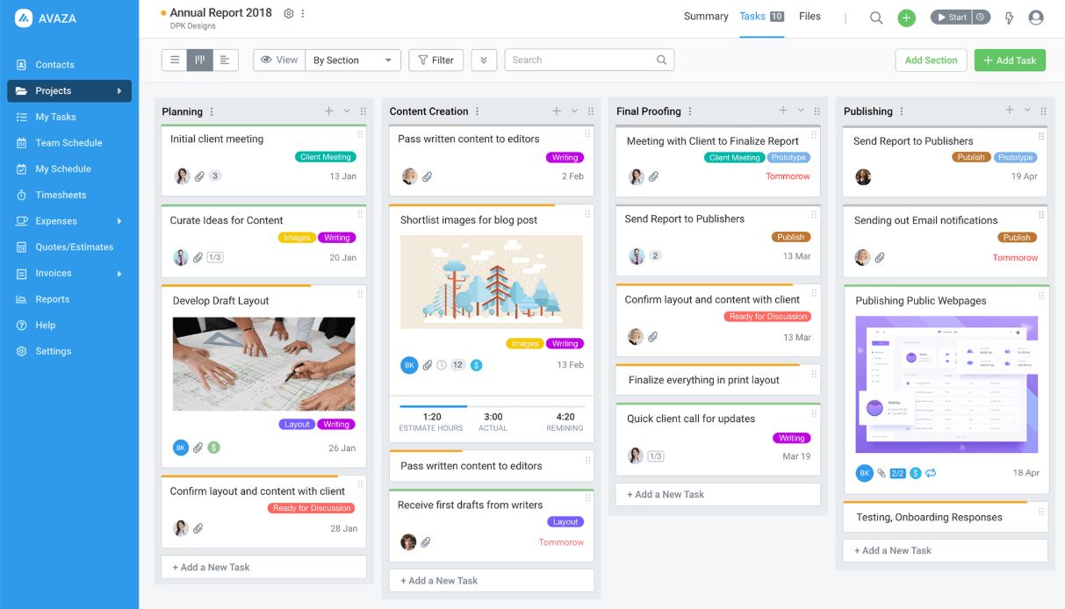Open the By Section grouping dropdown
Image resolution: width=1065 pixels, height=609 pixels.
click(x=353, y=60)
